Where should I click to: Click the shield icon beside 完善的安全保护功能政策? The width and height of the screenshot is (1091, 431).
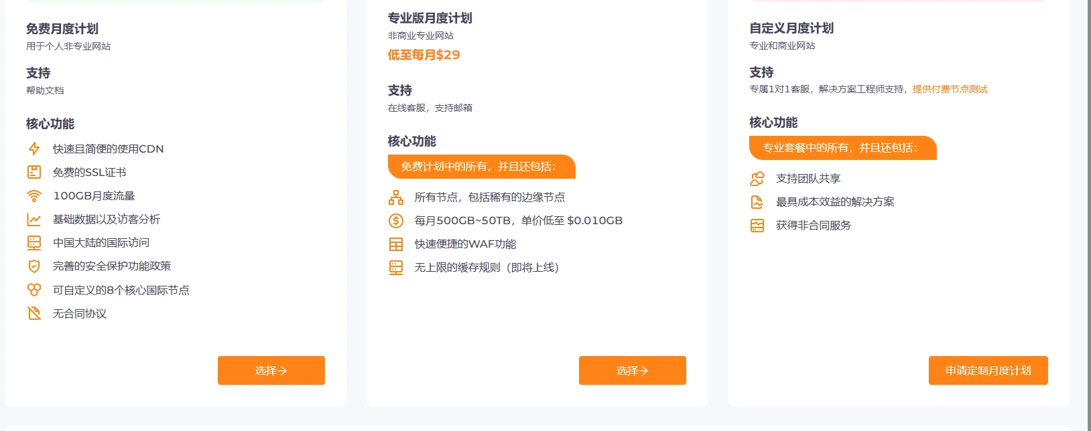[x=34, y=266]
